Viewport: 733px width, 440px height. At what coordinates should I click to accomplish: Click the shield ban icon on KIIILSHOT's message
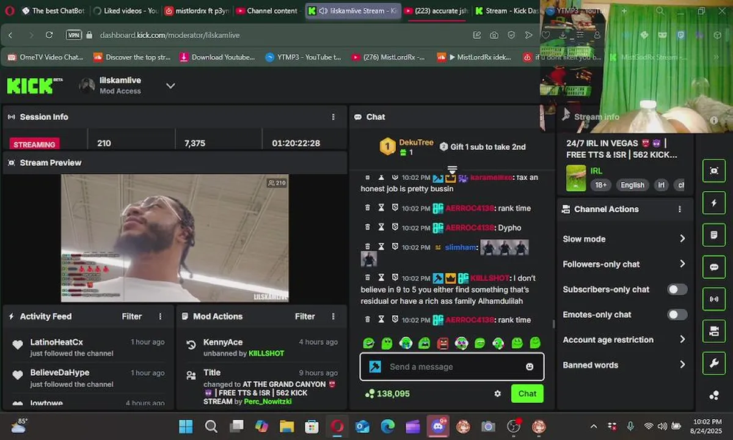tap(395, 277)
